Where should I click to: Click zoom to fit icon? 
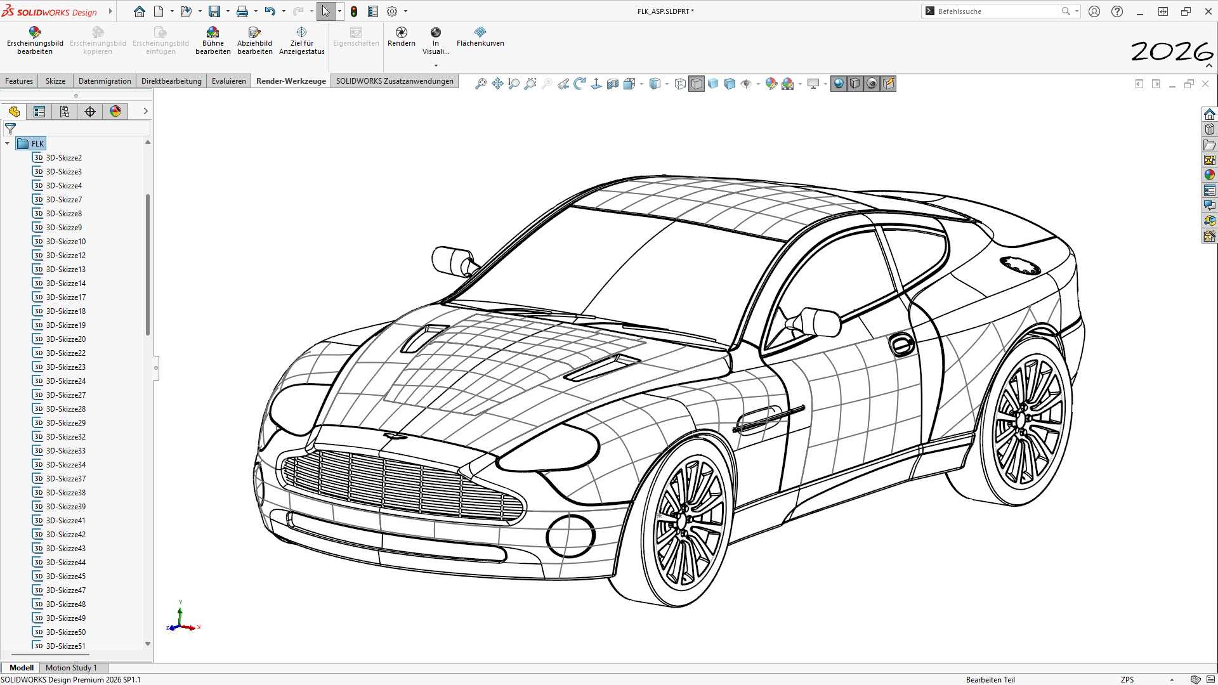(x=481, y=84)
